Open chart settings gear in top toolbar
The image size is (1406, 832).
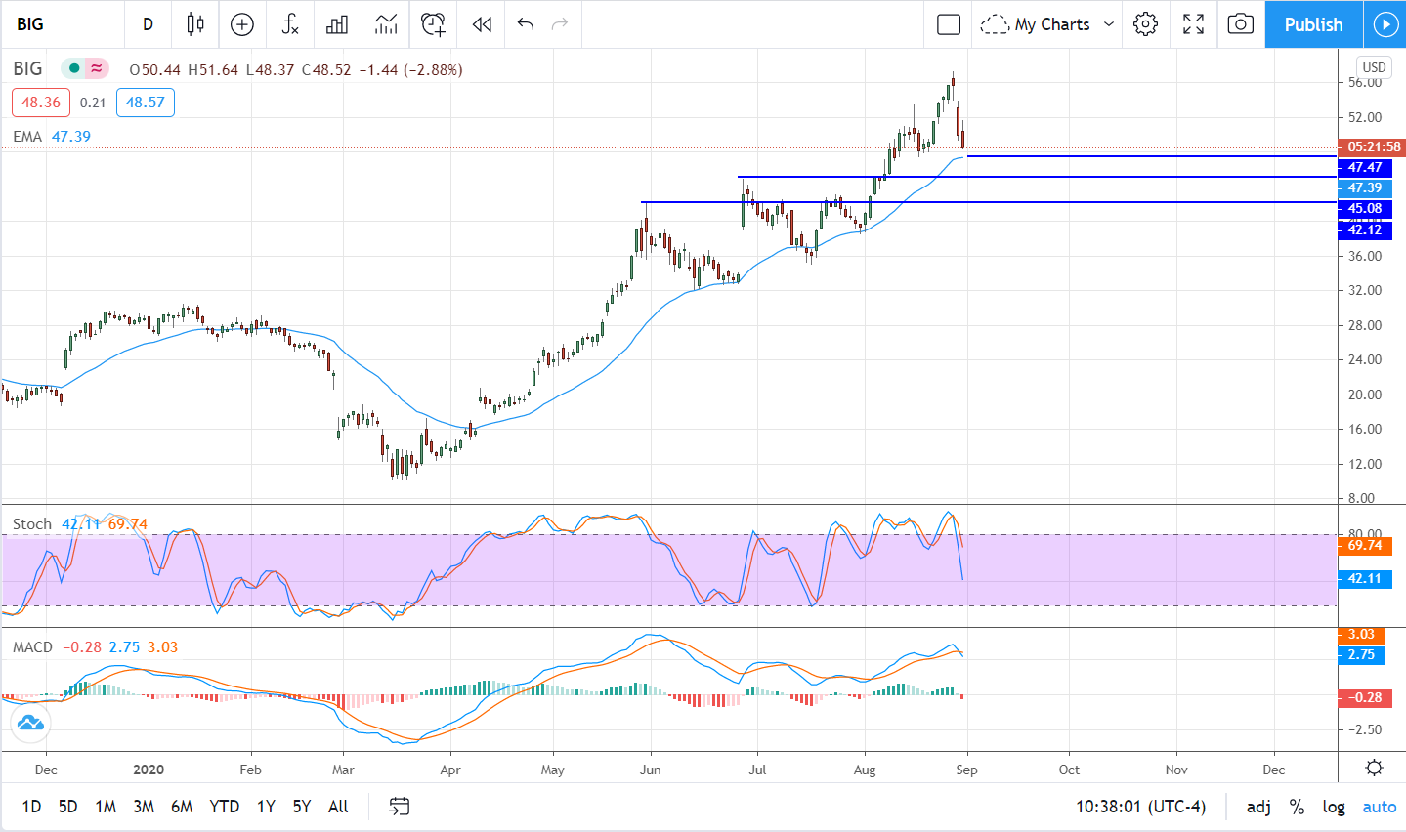point(1146,24)
